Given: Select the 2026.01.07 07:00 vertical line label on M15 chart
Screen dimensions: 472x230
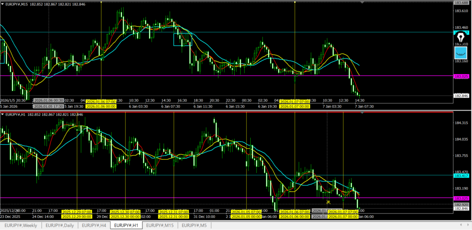Looking at the screenshot, I should click(x=295, y=100).
